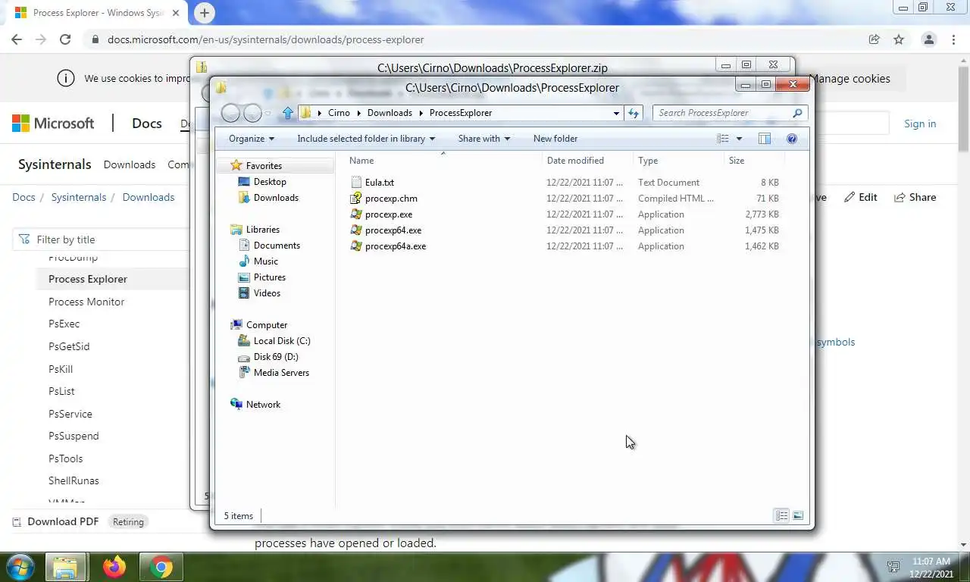
Task: Open Include selected folder in library dropdown
Action: click(x=366, y=139)
